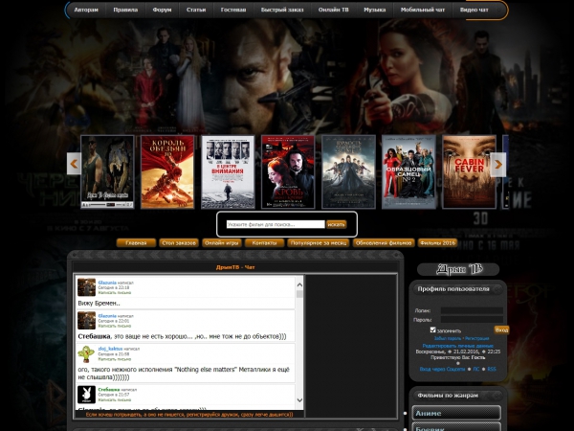
Task: Open the Кровь red poster
Action: (288, 171)
